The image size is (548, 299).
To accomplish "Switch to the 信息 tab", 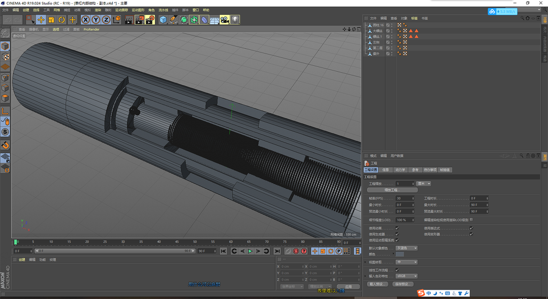I will tap(385, 170).
